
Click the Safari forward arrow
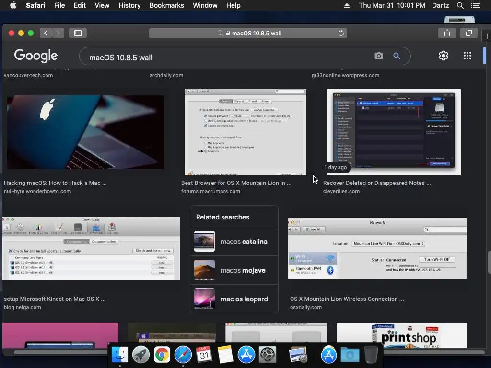(x=58, y=33)
